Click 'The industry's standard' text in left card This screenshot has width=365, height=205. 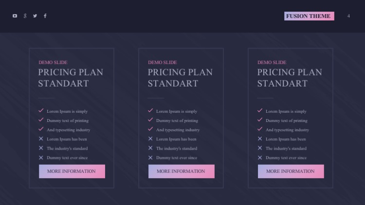click(x=67, y=148)
